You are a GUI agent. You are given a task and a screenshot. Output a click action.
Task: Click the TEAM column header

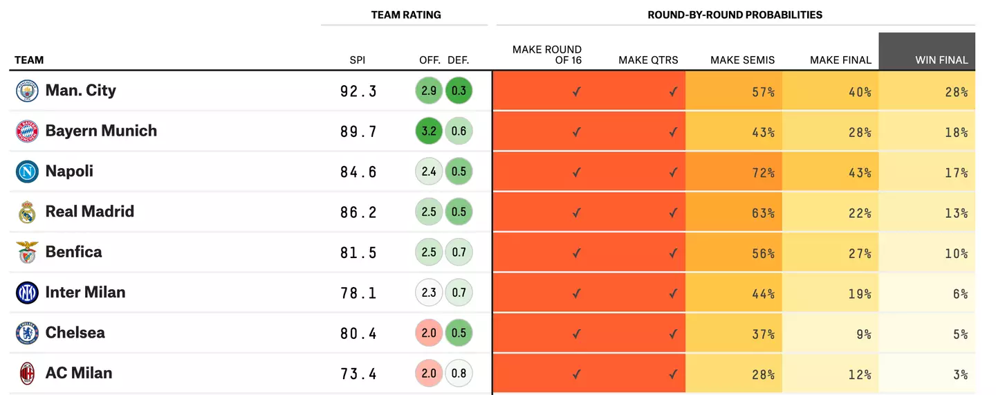coord(29,60)
